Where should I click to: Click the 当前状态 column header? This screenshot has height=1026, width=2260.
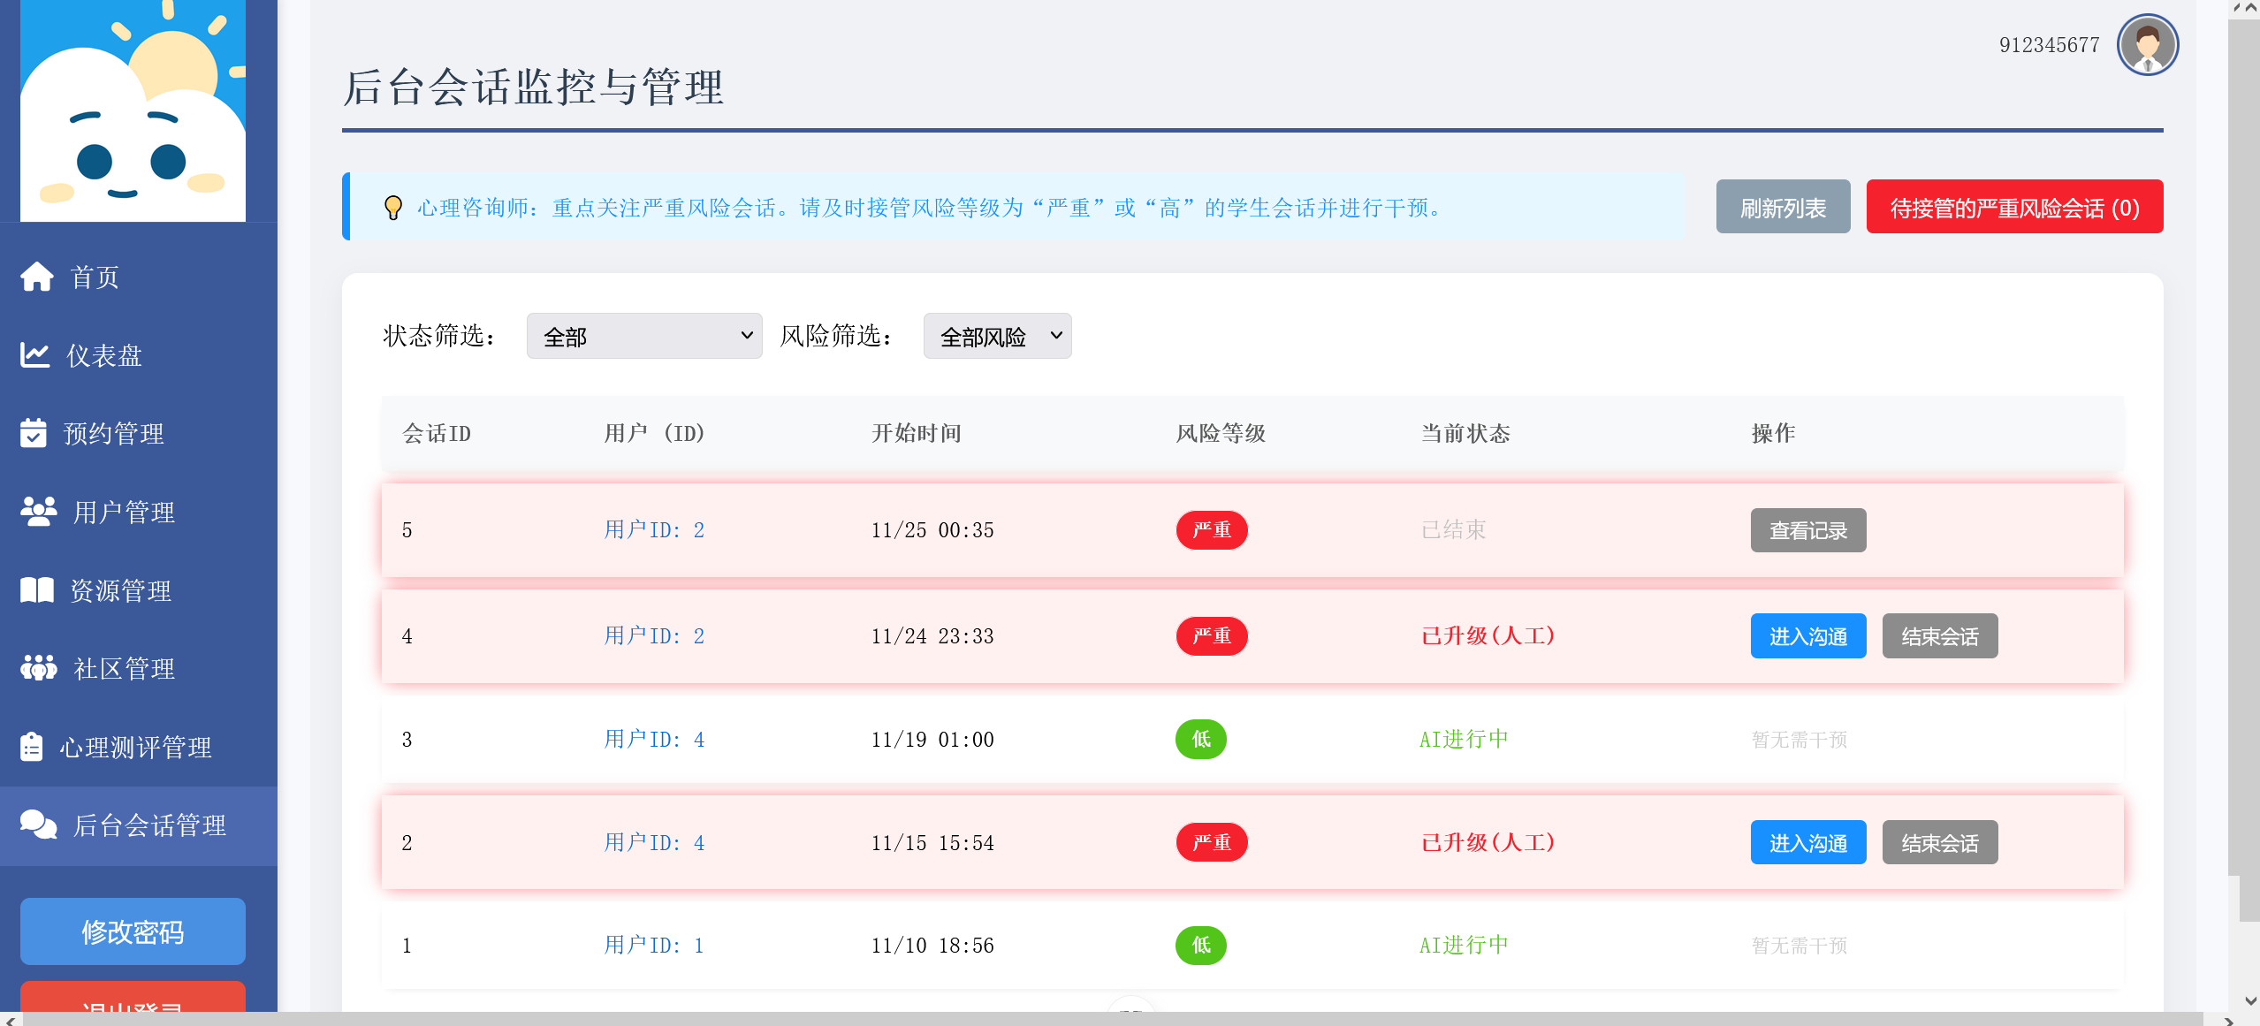tap(1465, 433)
